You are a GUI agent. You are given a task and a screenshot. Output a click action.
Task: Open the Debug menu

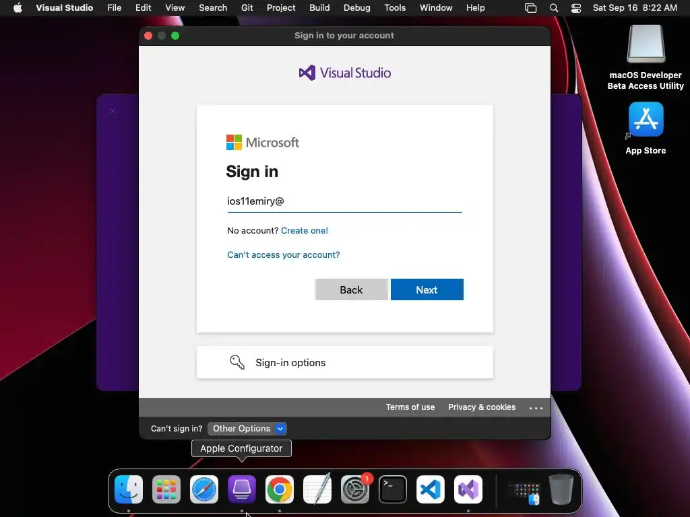357,7
